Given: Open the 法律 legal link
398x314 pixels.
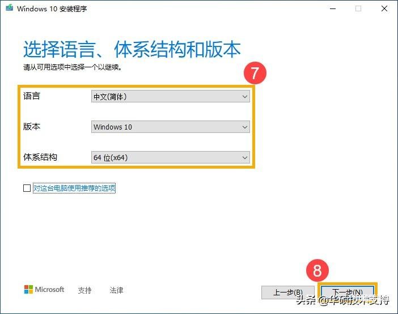Looking at the screenshot, I should (x=116, y=290).
